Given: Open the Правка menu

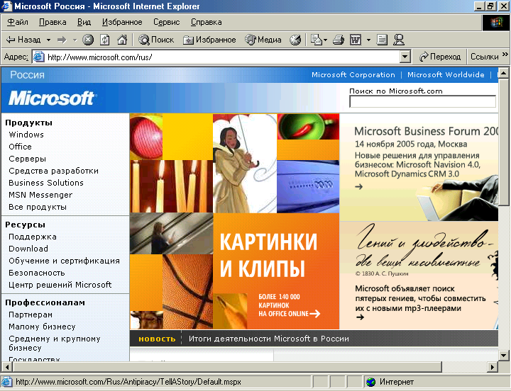Looking at the screenshot, I should click(x=53, y=22).
